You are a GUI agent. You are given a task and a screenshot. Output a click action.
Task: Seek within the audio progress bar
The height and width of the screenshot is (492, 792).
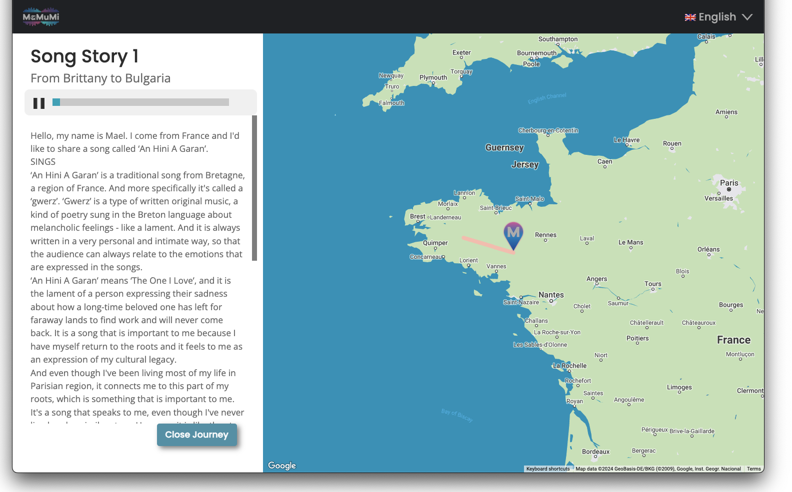140,102
